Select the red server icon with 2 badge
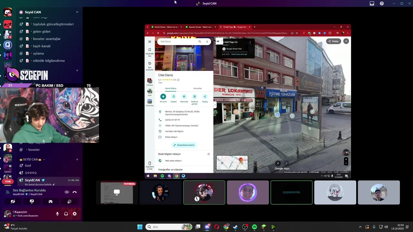 [8, 24]
